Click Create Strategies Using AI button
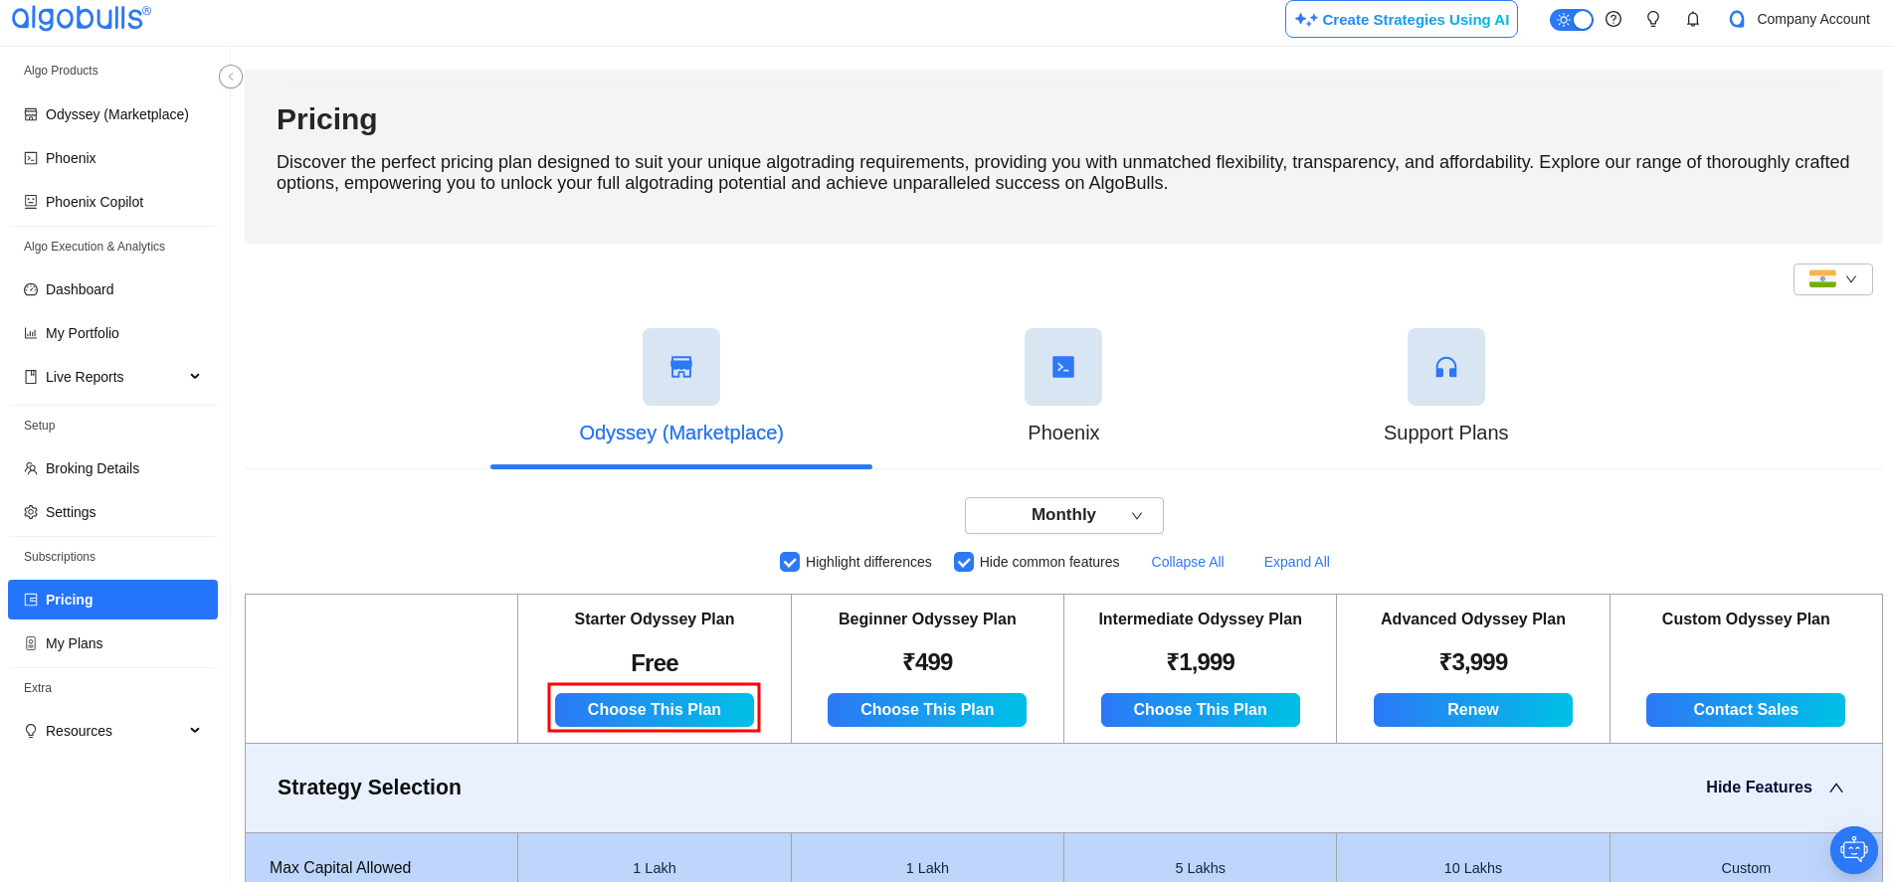The height and width of the screenshot is (882, 1894). pos(1402,19)
